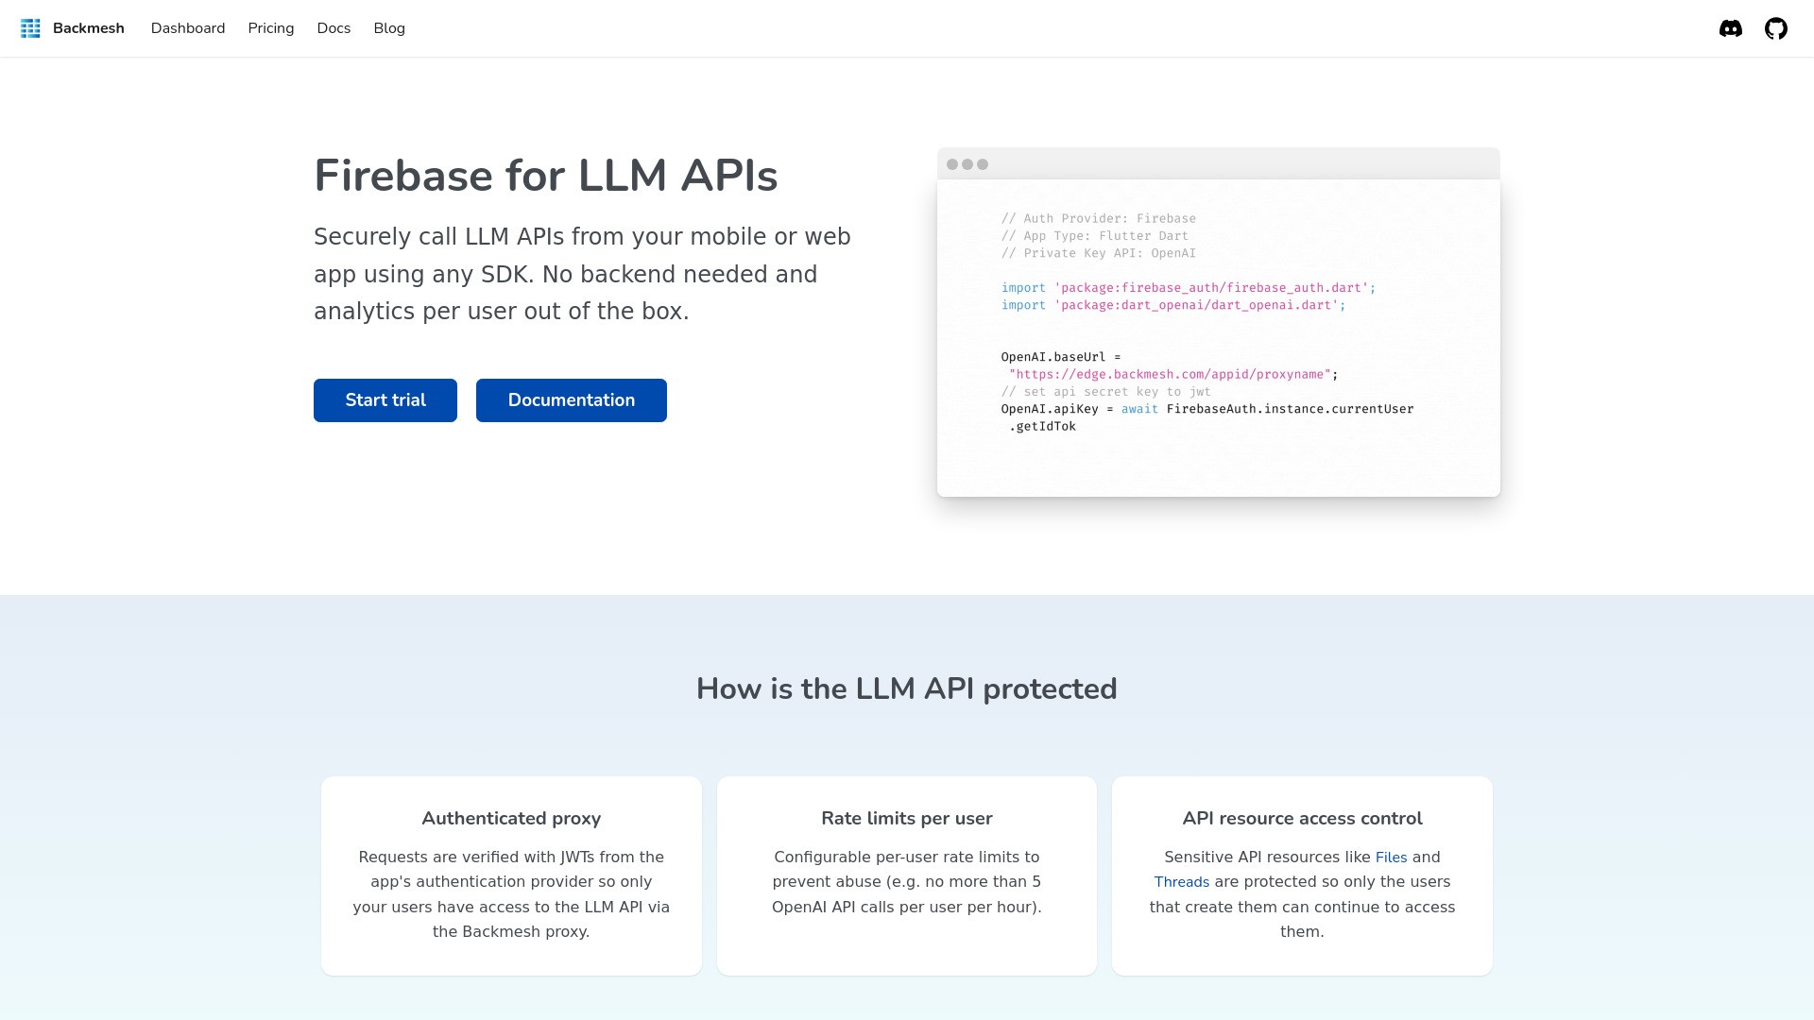
Task: Follow the Threads link
Action: pyautogui.click(x=1181, y=882)
